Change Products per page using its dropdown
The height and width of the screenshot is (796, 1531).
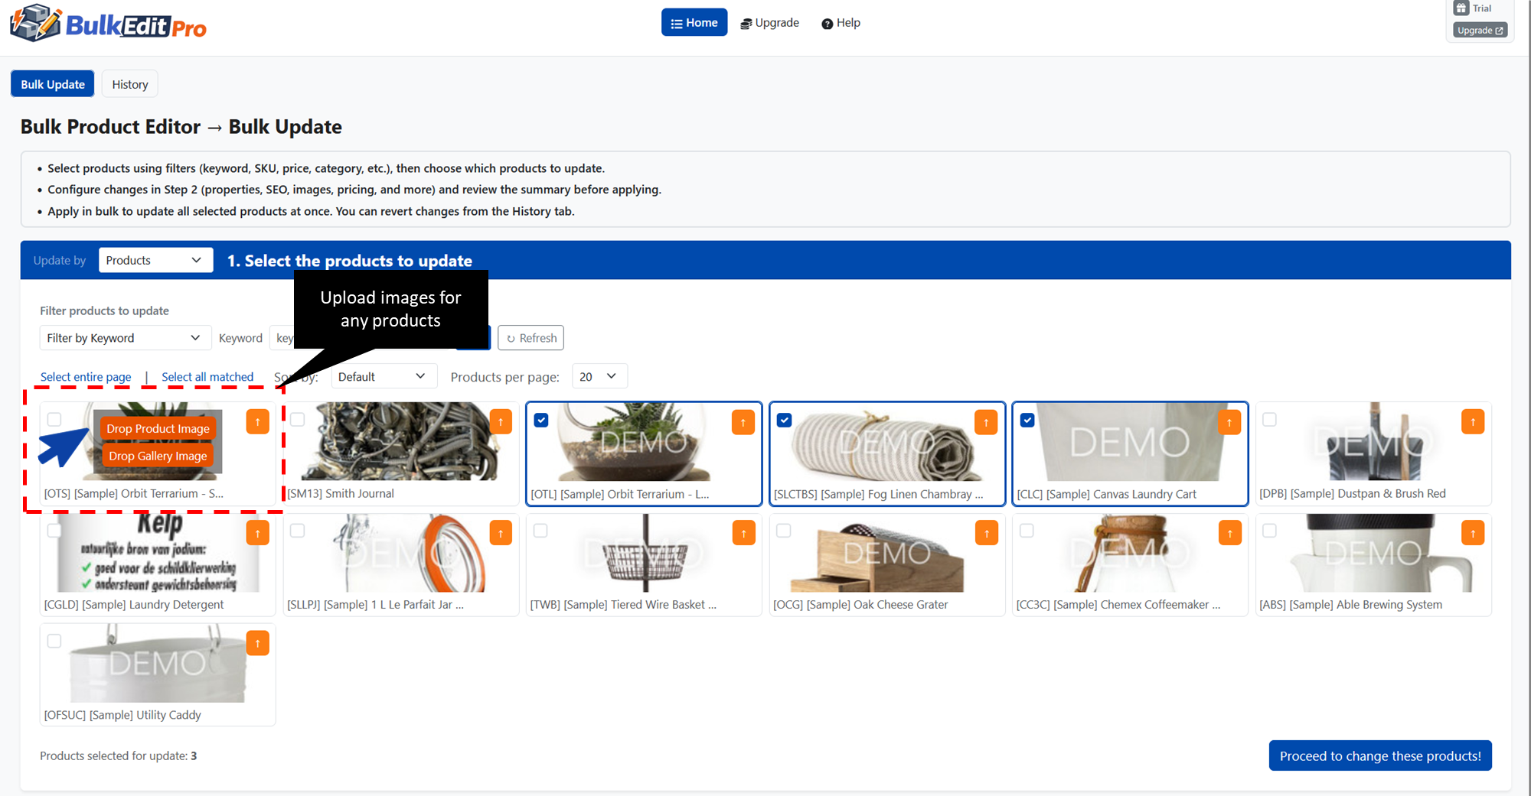[599, 375]
